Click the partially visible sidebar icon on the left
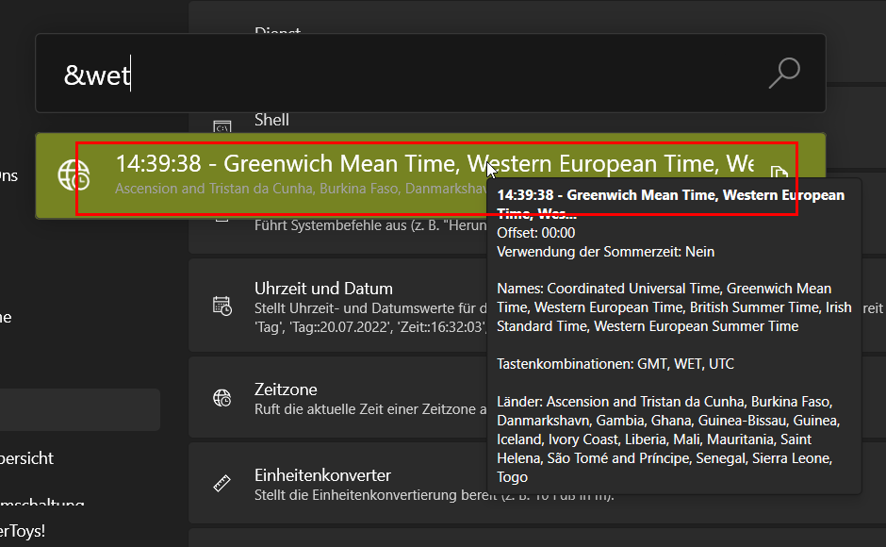The image size is (886, 547). point(8,175)
